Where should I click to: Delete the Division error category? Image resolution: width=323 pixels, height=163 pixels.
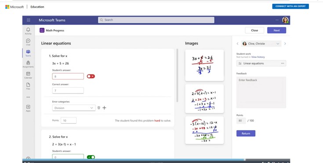pyautogui.click(x=99, y=108)
